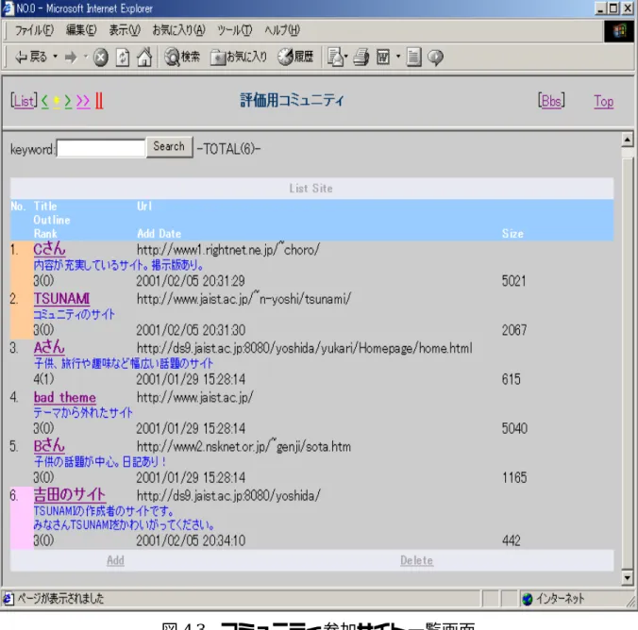Open the Back history dropdown arrow
638x630 pixels.
click(55, 57)
